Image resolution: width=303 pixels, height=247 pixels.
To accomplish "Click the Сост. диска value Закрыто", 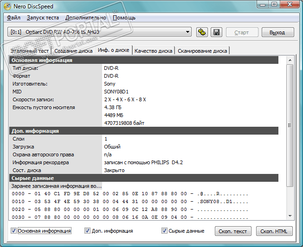I will click(114, 170).
